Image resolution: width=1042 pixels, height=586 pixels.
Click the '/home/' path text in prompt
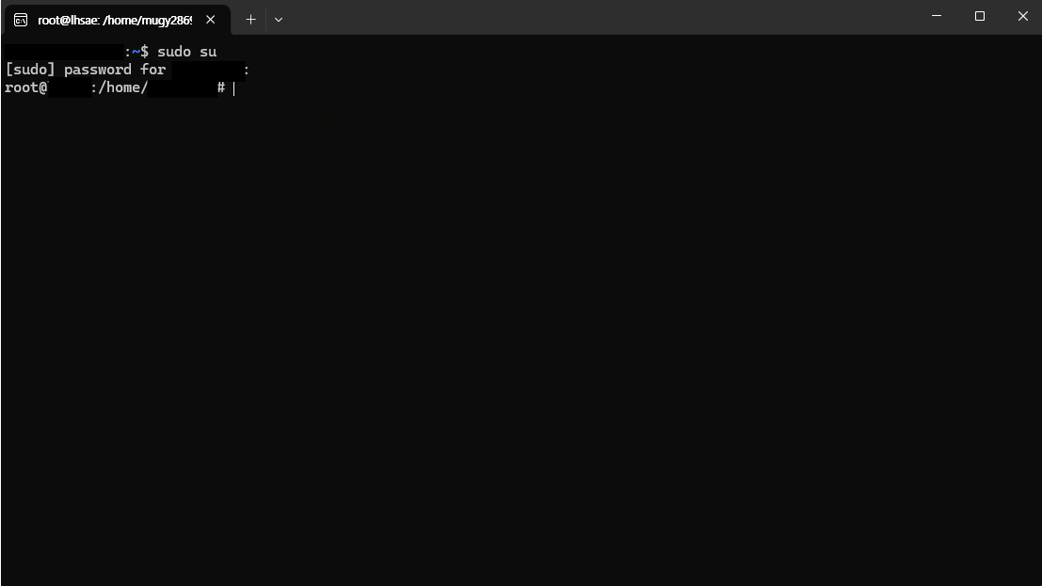pyautogui.click(x=123, y=87)
